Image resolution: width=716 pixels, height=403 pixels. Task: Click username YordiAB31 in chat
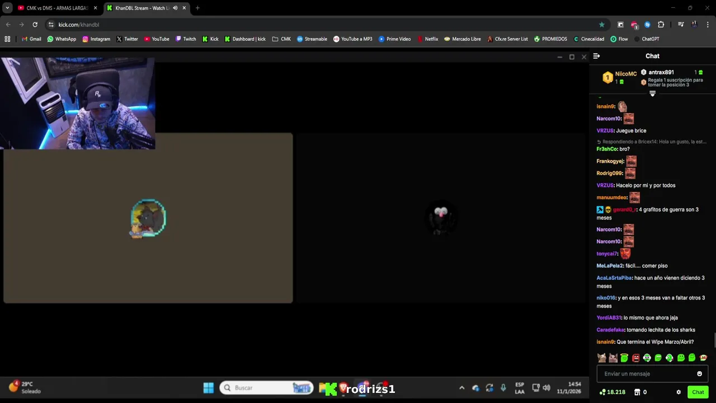[609, 318]
